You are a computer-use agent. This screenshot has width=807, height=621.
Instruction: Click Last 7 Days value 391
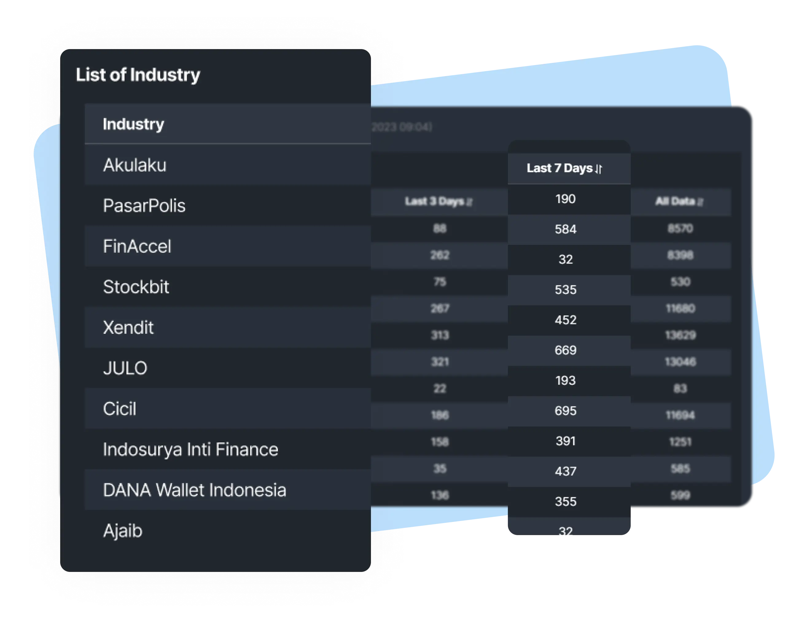pyautogui.click(x=565, y=441)
